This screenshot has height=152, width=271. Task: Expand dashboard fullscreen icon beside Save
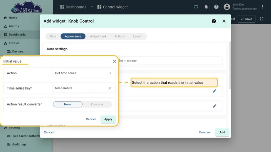262,19
